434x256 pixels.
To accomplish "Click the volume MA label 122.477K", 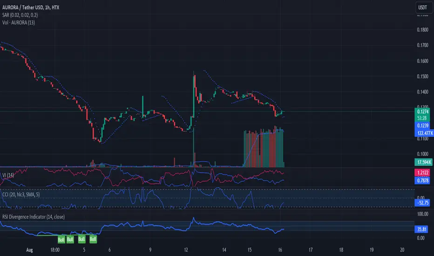I will pos(425,133).
